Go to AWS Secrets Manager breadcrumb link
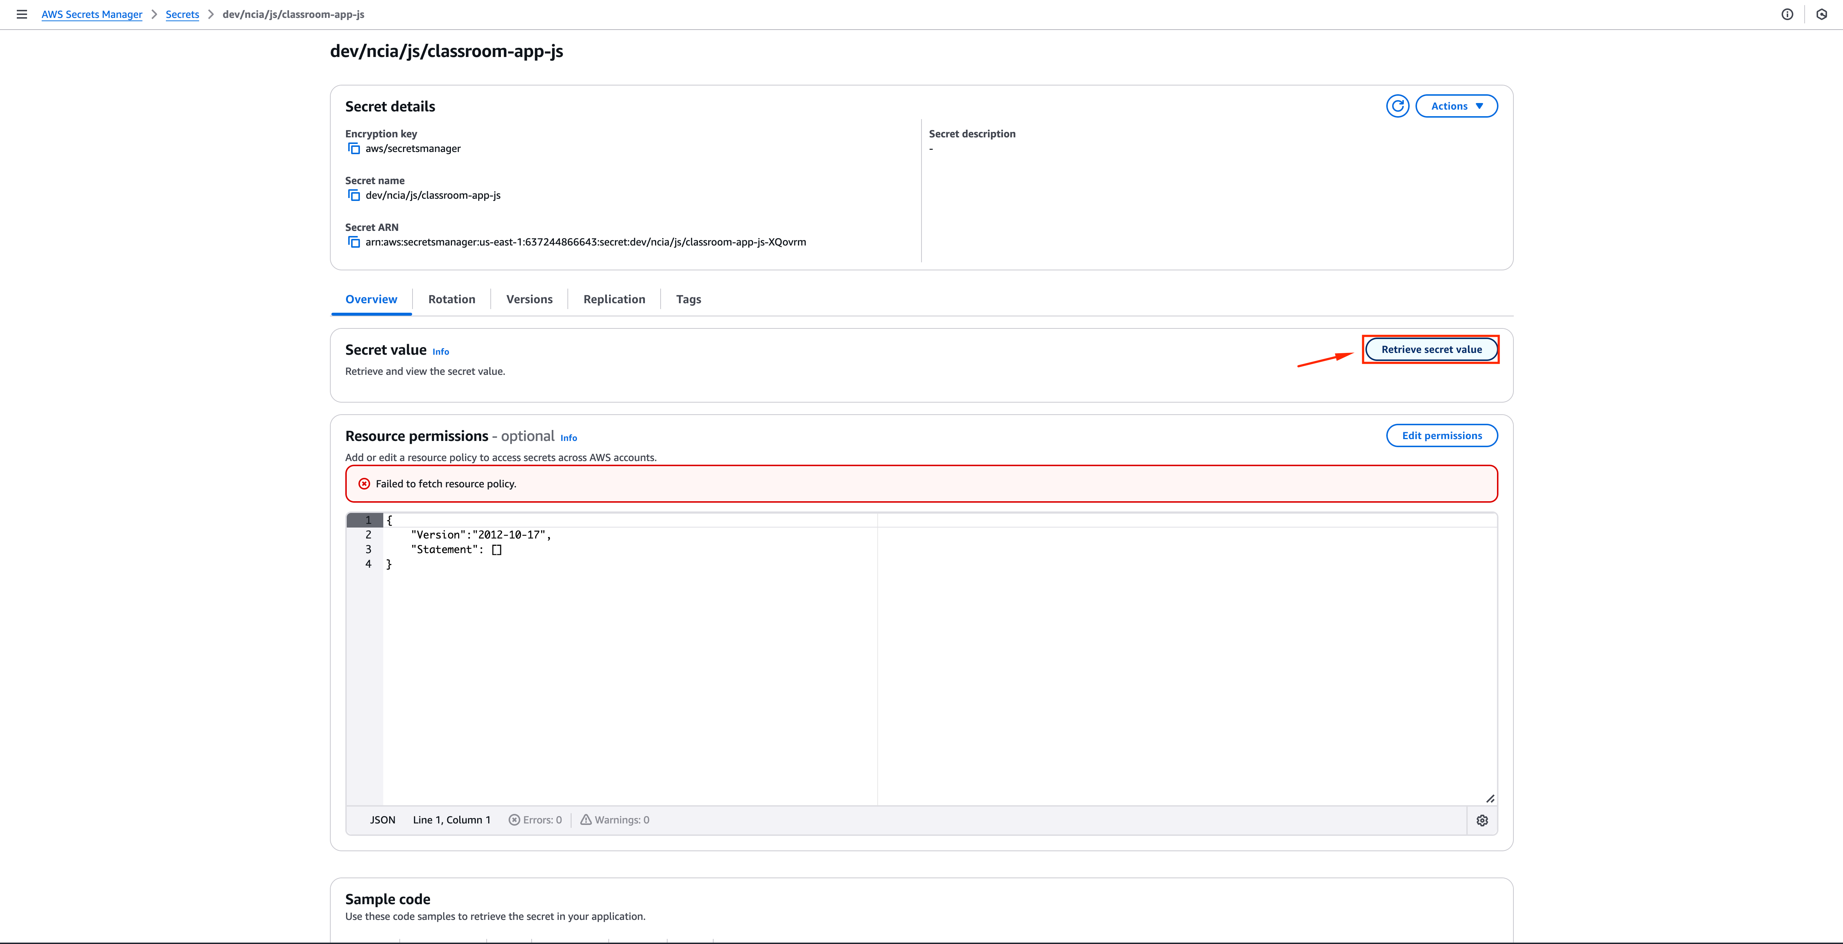 pyautogui.click(x=92, y=14)
